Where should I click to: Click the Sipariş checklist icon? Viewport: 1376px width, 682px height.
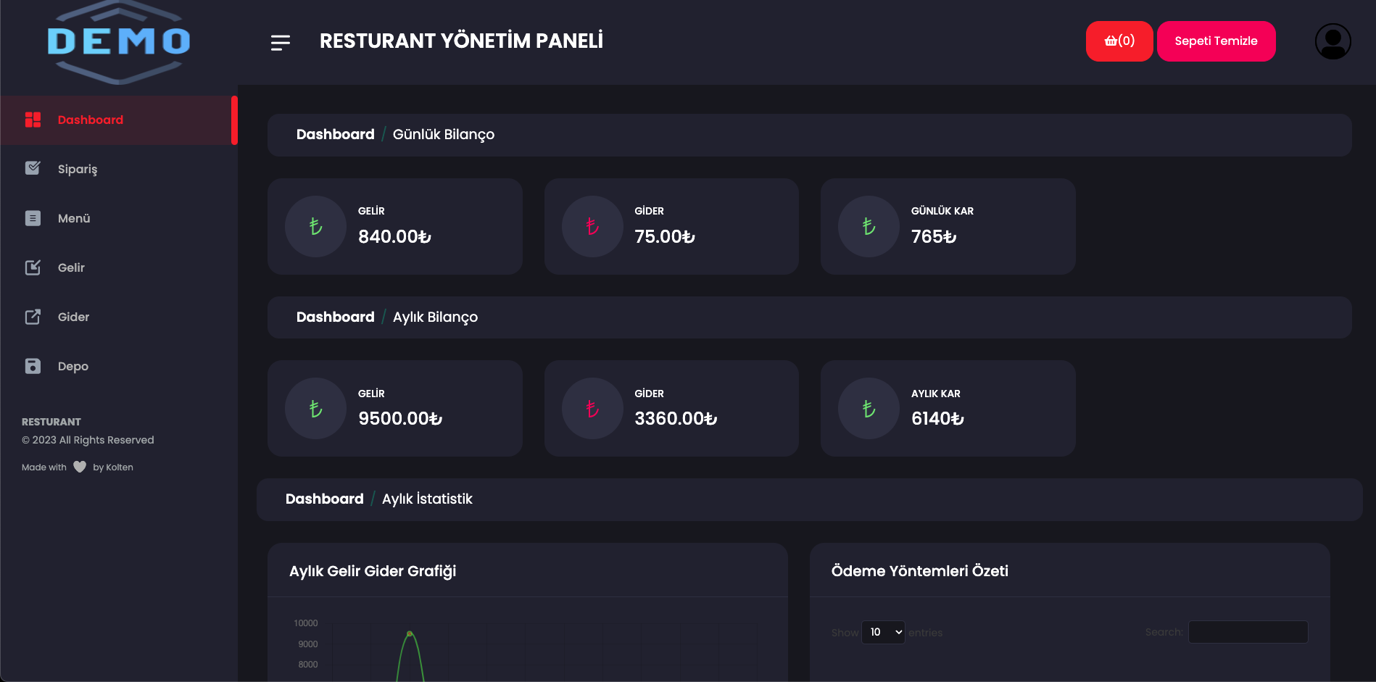pyautogui.click(x=33, y=168)
